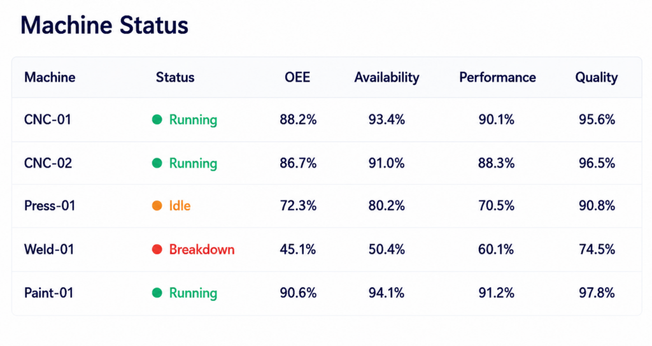Click CNC-02 quality value 96.5%
The image size is (652, 346).
click(x=597, y=163)
